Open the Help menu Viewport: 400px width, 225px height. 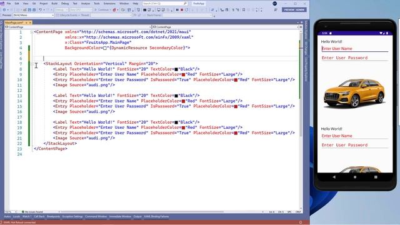click(136, 4)
